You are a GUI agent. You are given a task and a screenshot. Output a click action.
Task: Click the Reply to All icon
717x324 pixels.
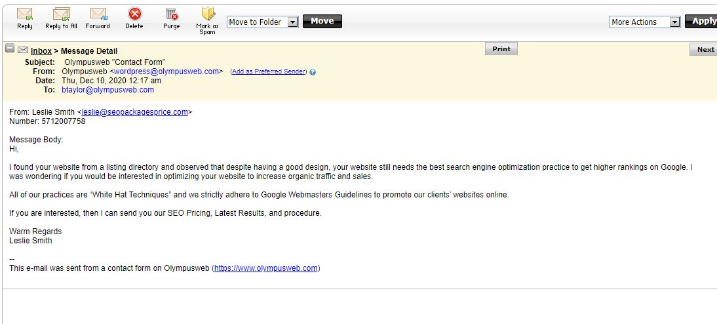click(x=61, y=14)
